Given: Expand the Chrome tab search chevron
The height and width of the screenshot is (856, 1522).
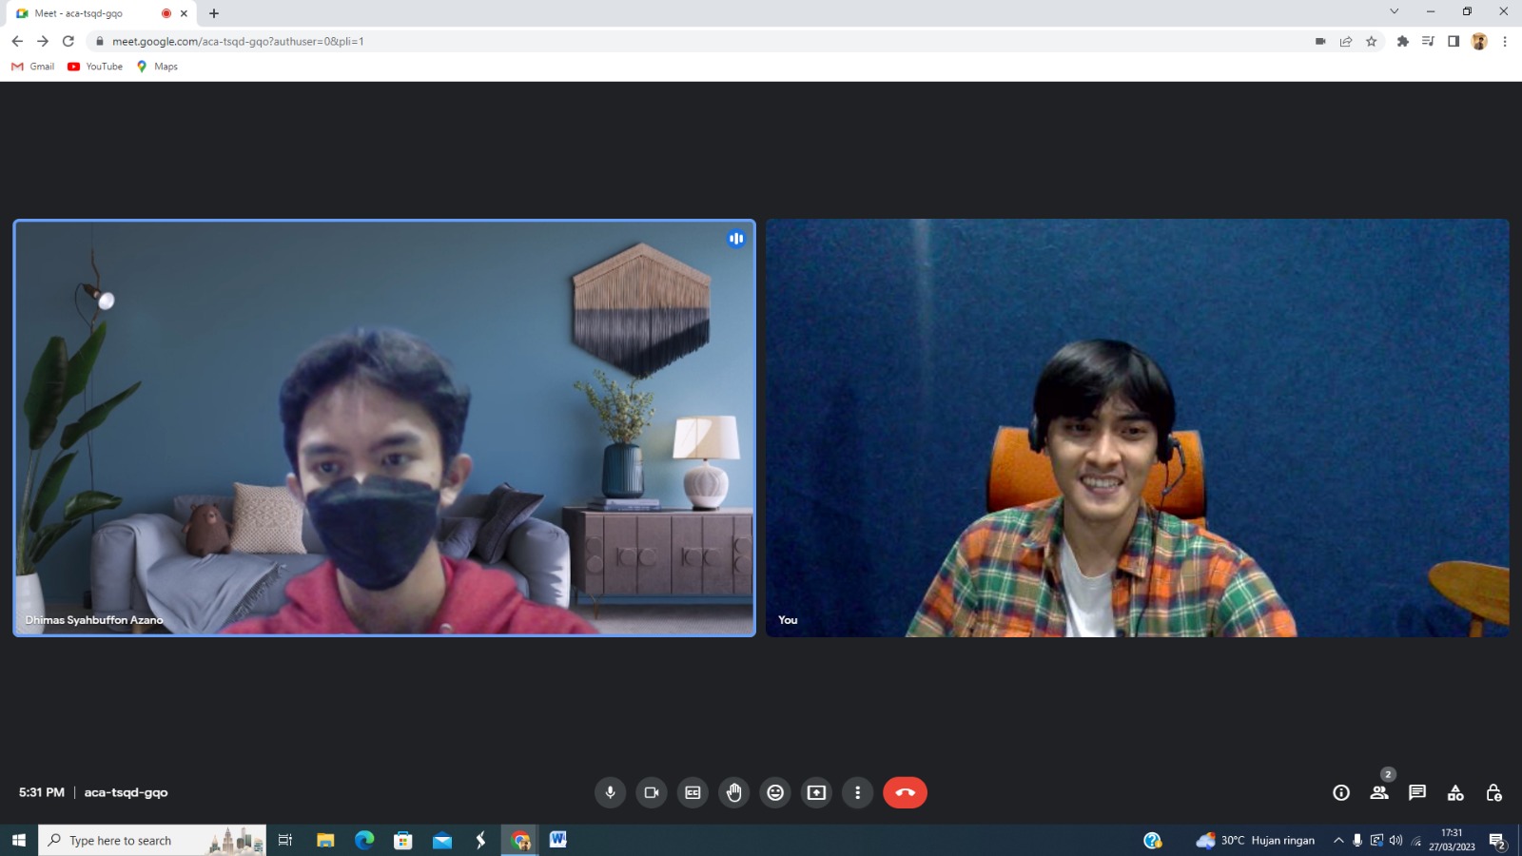Looking at the screenshot, I should coord(1394,11).
